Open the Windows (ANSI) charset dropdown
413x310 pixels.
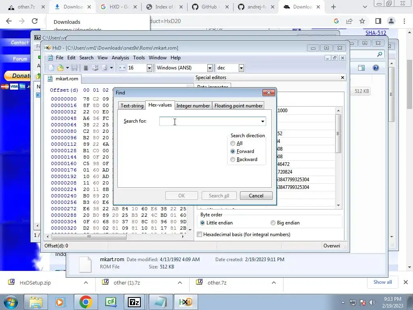[x=210, y=68]
